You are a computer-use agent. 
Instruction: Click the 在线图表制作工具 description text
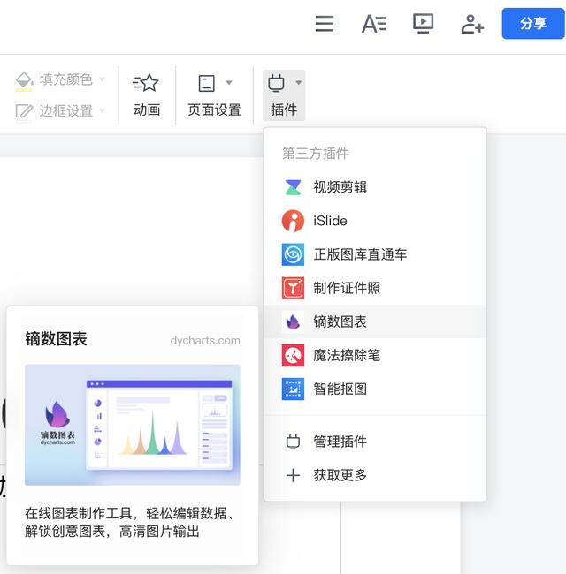[129, 523]
